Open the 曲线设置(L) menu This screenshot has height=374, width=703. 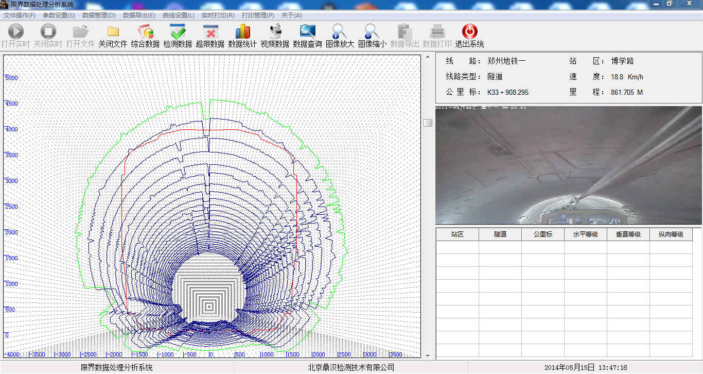coord(178,15)
